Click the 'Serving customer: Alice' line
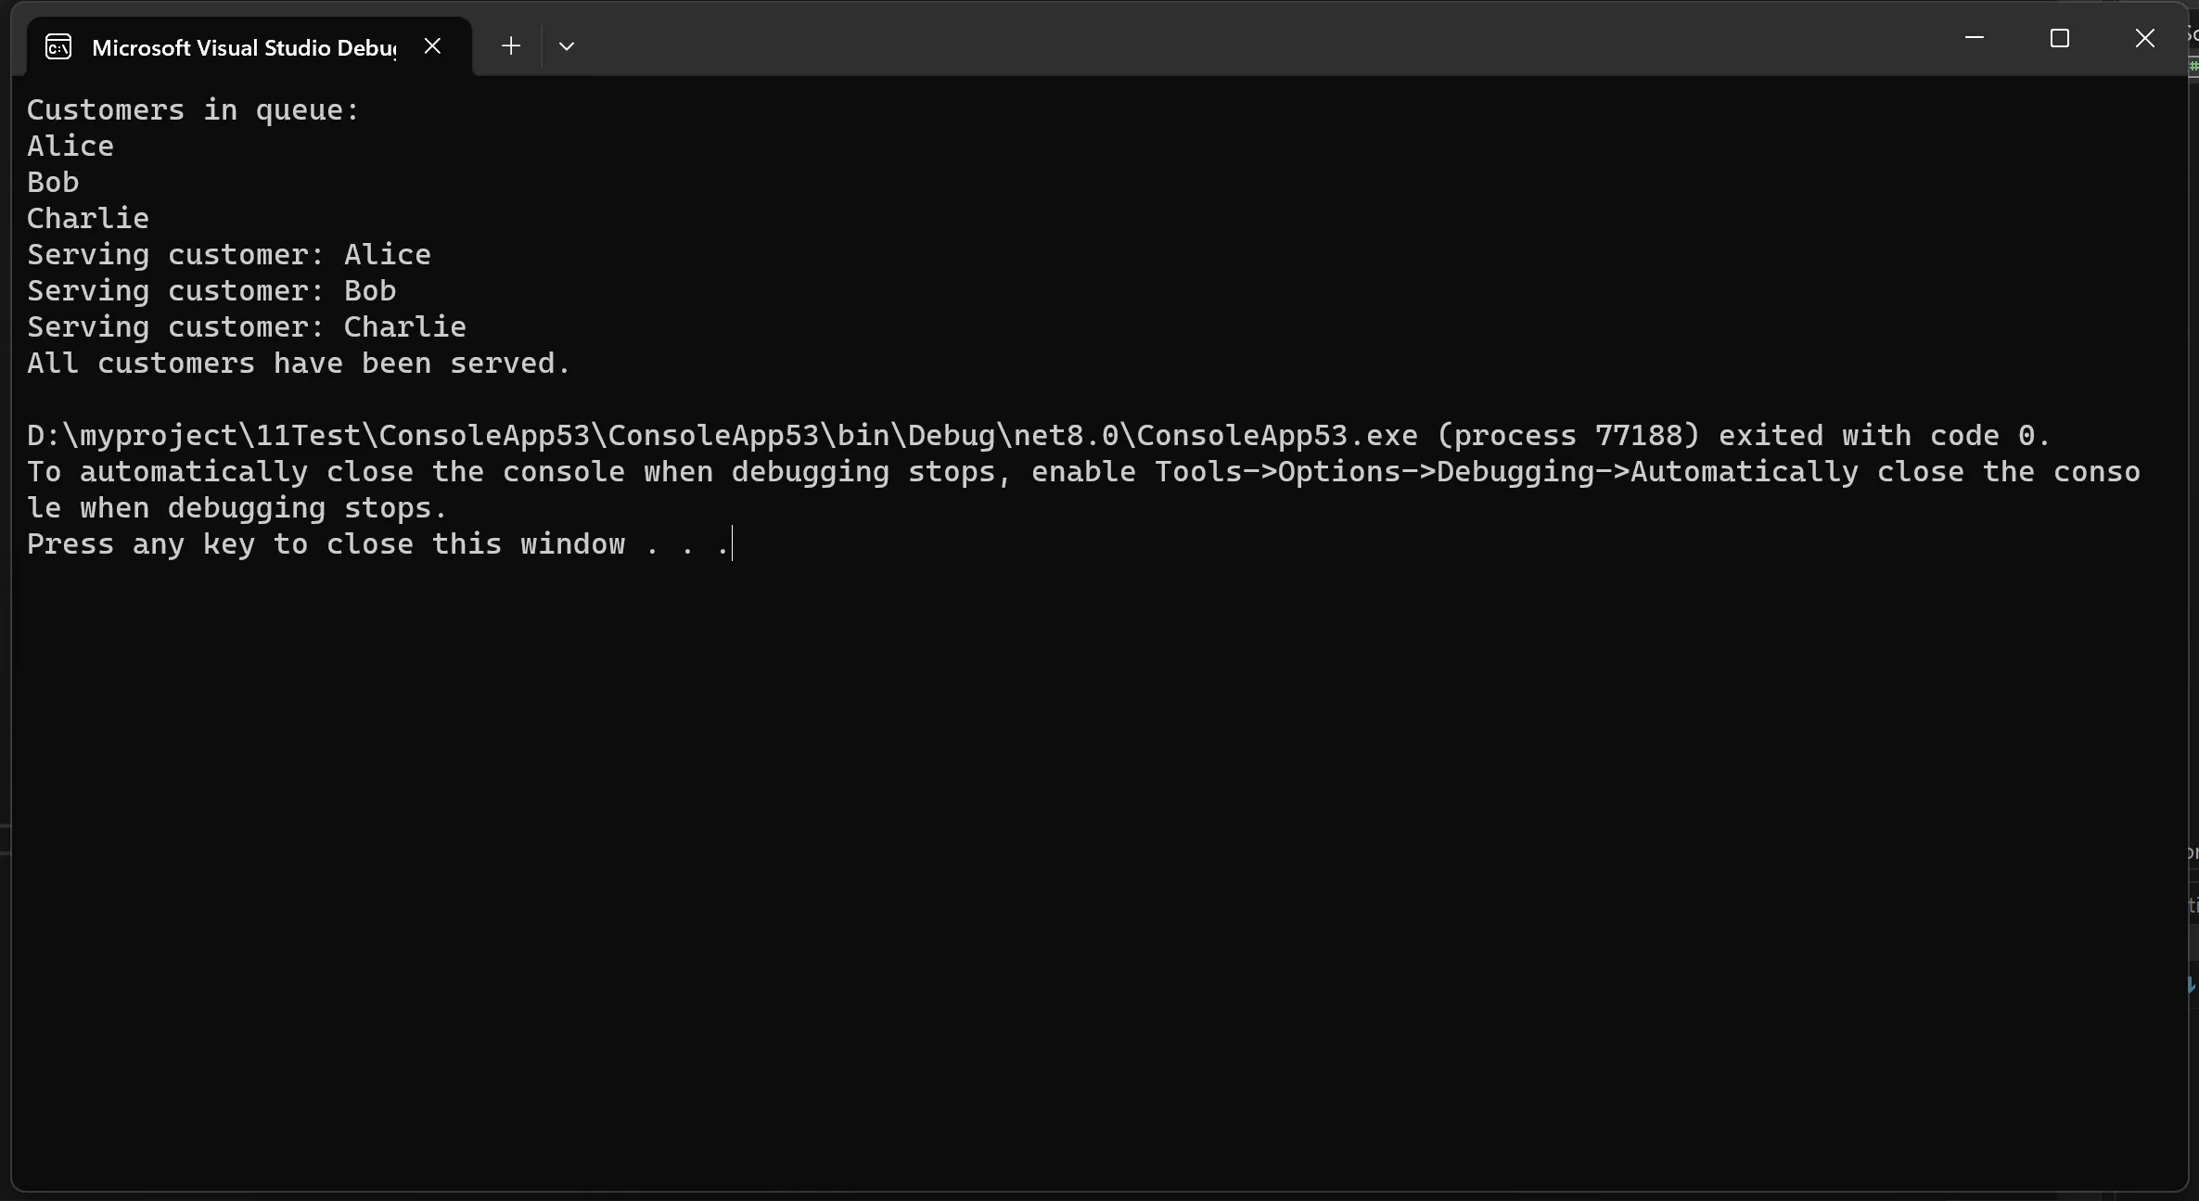The width and height of the screenshot is (2199, 1201). coord(228,254)
